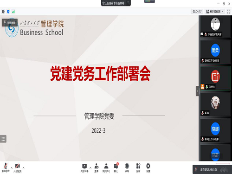Click the meeting info icon top-left
Image resolution: width=232 pixels, height=174 pixels.
tap(3, 12)
